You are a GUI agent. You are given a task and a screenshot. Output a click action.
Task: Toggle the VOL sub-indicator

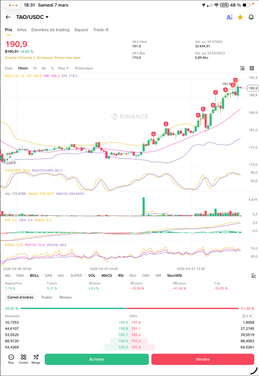[92, 275]
